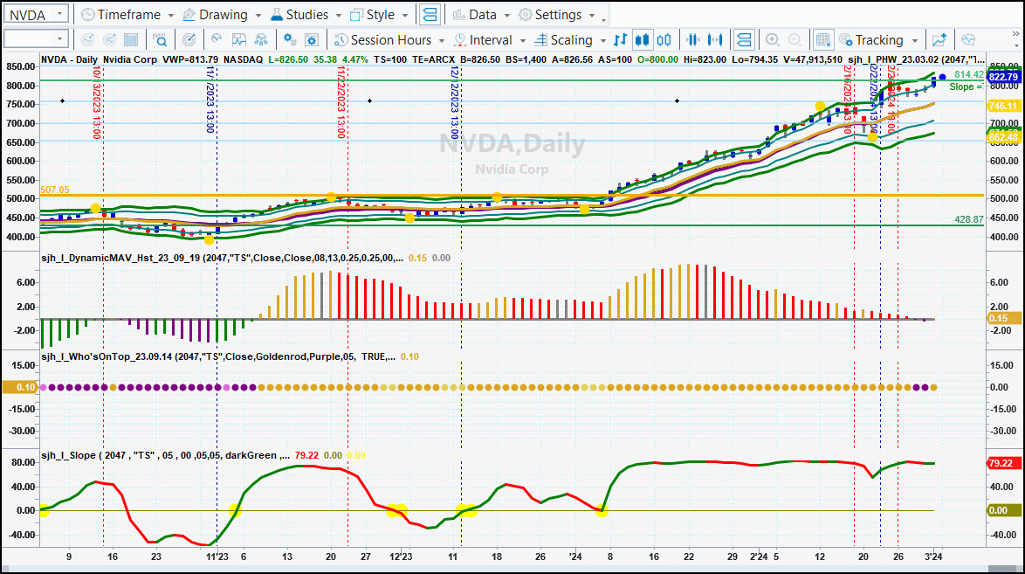Click the Drawing pen icon
Viewport: 1025px width, 574px height.
[x=189, y=14]
